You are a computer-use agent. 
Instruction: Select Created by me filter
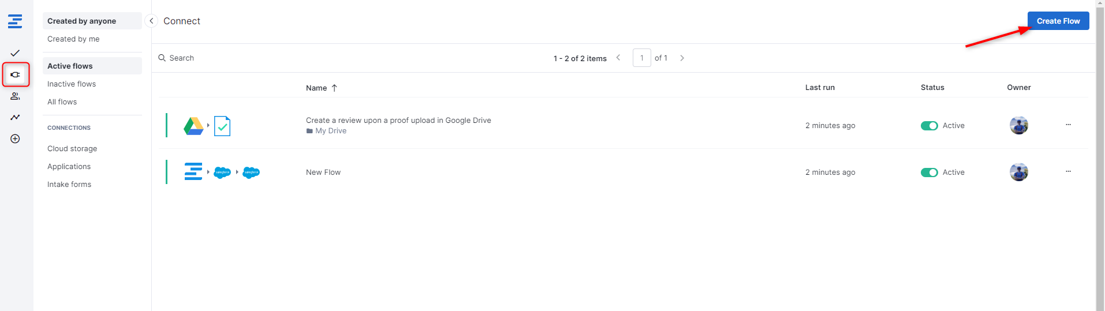pyautogui.click(x=92, y=39)
